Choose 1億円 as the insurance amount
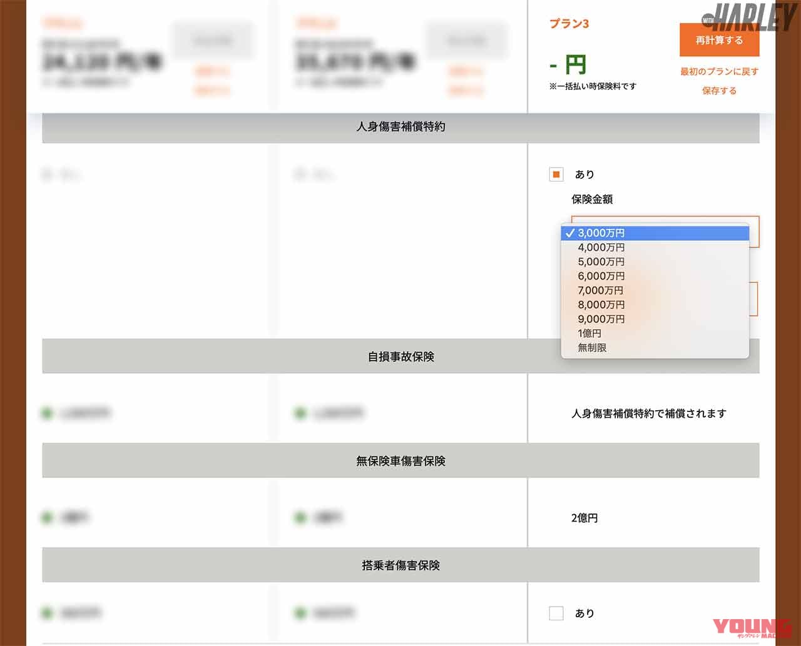 pyautogui.click(x=589, y=333)
